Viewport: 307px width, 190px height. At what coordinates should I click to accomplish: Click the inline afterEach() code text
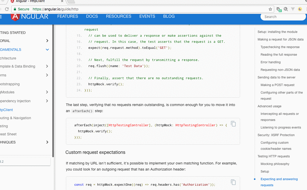click(82, 111)
